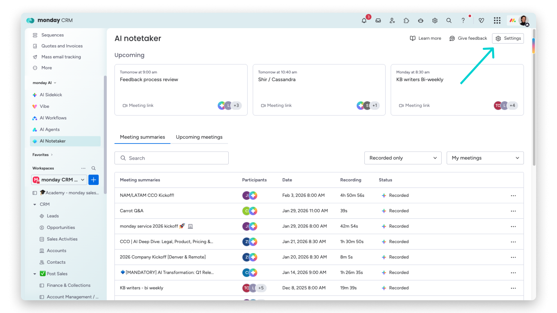Open monday service 2026 kickoff summary
The image size is (557, 313).
pos(149,226)
